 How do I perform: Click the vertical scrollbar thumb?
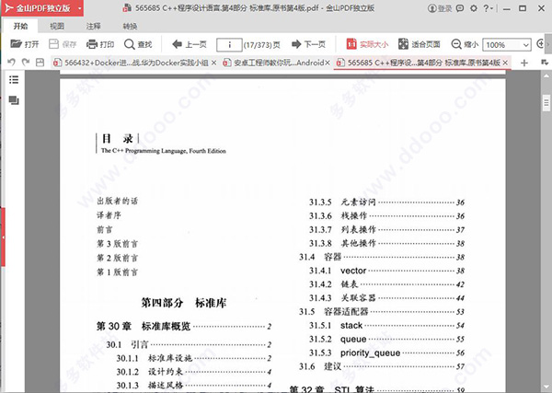pyautogui.click(x=546, y=103)
